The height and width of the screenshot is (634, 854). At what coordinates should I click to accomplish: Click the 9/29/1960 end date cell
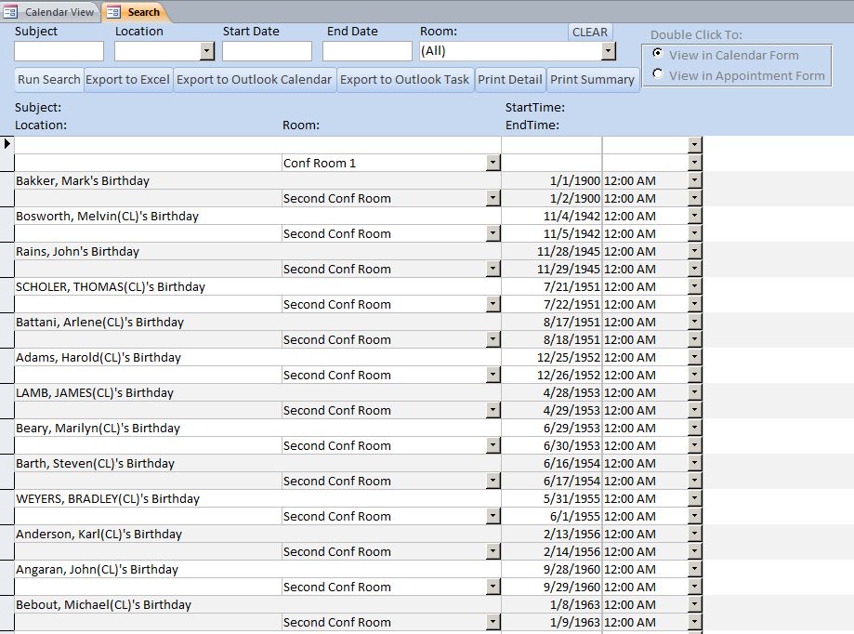[x=552, y=587]
